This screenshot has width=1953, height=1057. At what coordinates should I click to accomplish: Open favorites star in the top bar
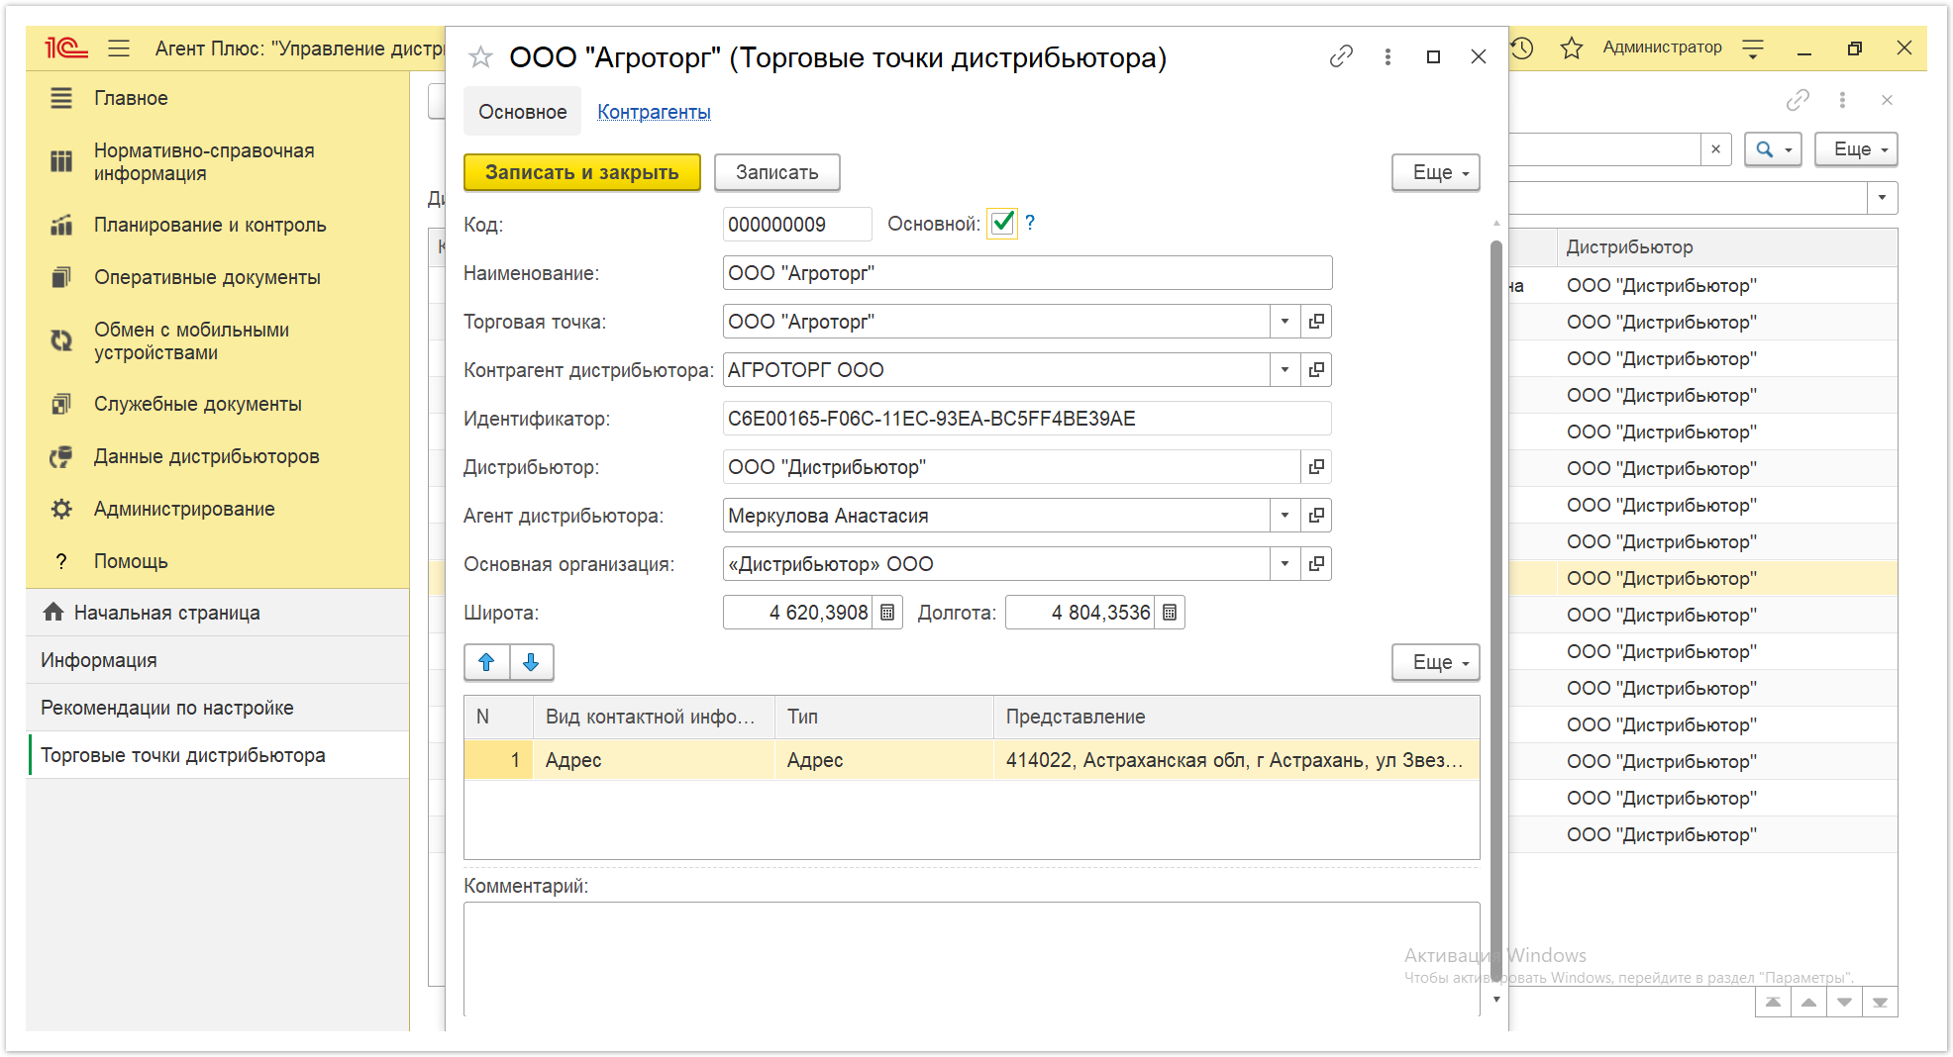[1572, 48]
